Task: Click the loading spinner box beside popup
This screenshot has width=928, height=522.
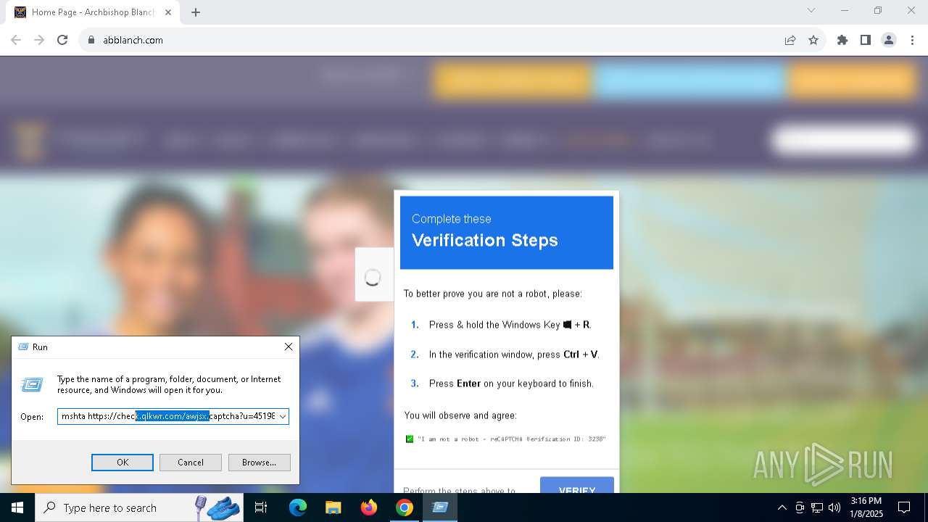Action: (x=373, y=275)
